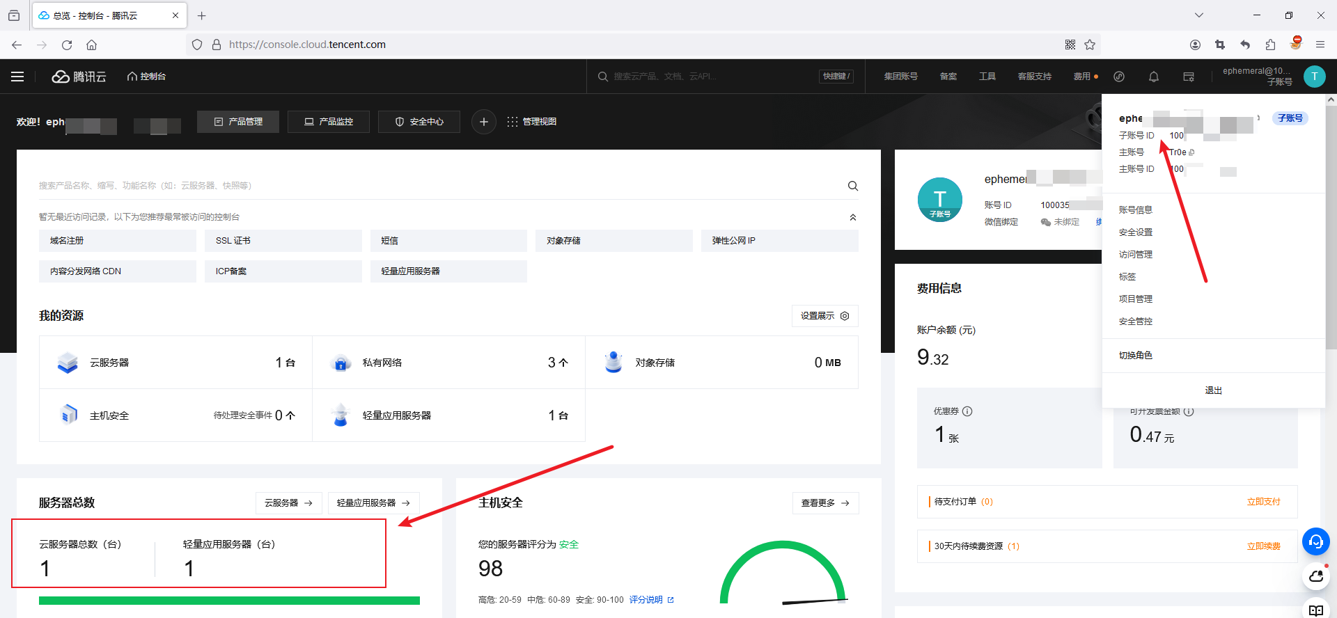Open 内容分发网络 CDN shortcut
Screen dimensions: 1337x618
click(118, 271)
